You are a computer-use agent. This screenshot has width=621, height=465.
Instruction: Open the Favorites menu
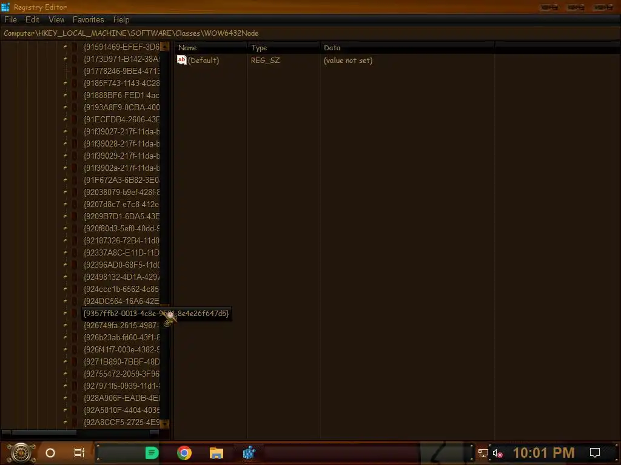point(89,19)
